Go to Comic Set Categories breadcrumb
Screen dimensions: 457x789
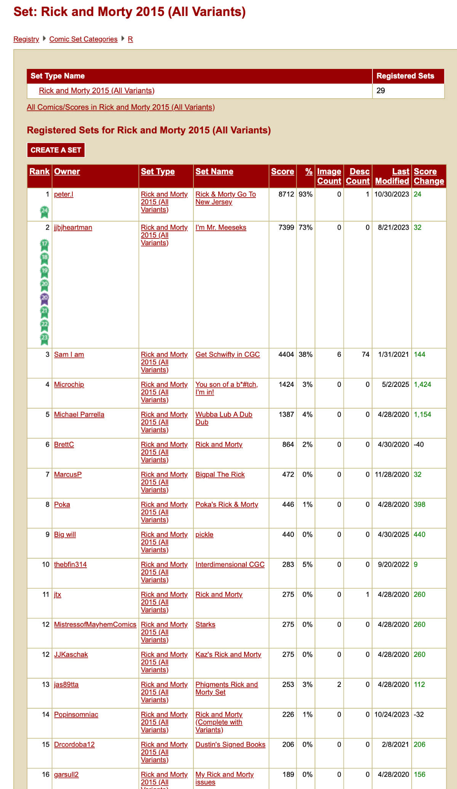tap(83, 39)
